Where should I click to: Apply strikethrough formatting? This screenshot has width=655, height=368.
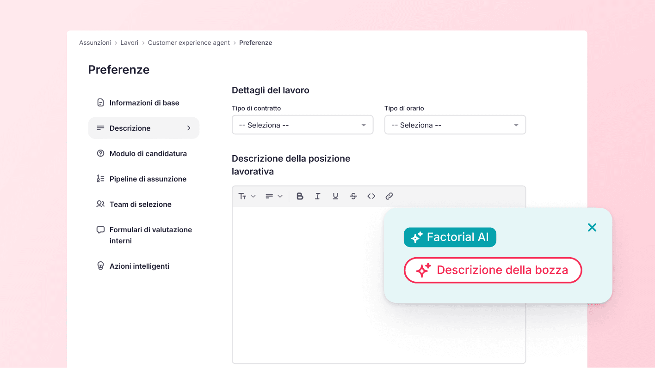click(353, 196)
